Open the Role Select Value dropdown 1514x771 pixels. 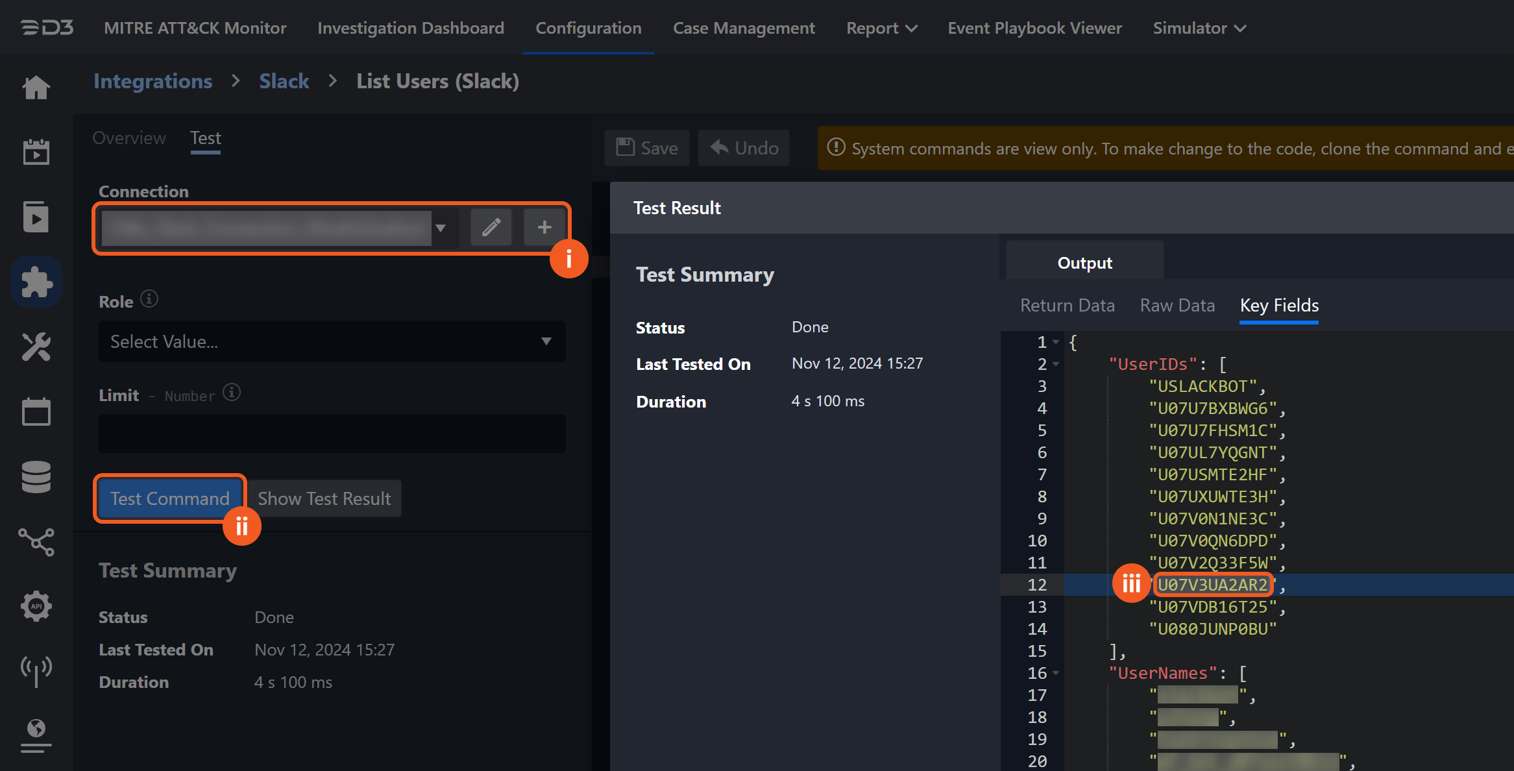click(332, 341)
